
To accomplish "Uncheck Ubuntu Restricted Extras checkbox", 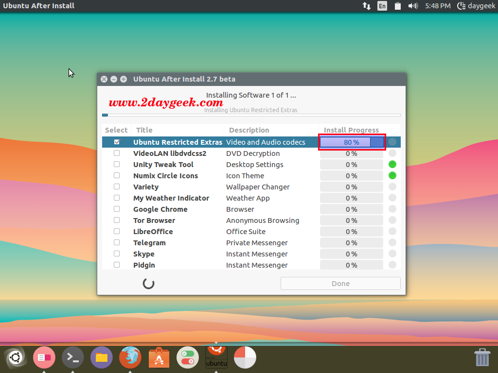I will point(117,142).
